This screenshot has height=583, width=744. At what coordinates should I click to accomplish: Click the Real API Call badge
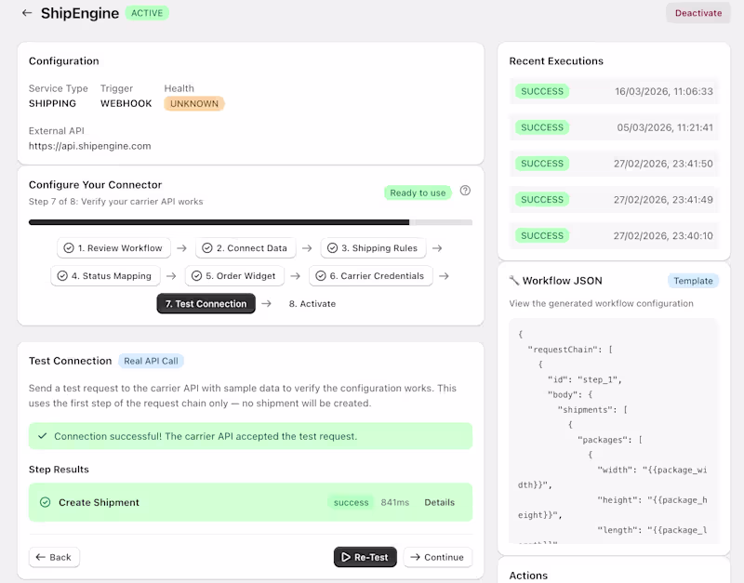point(151,361)
